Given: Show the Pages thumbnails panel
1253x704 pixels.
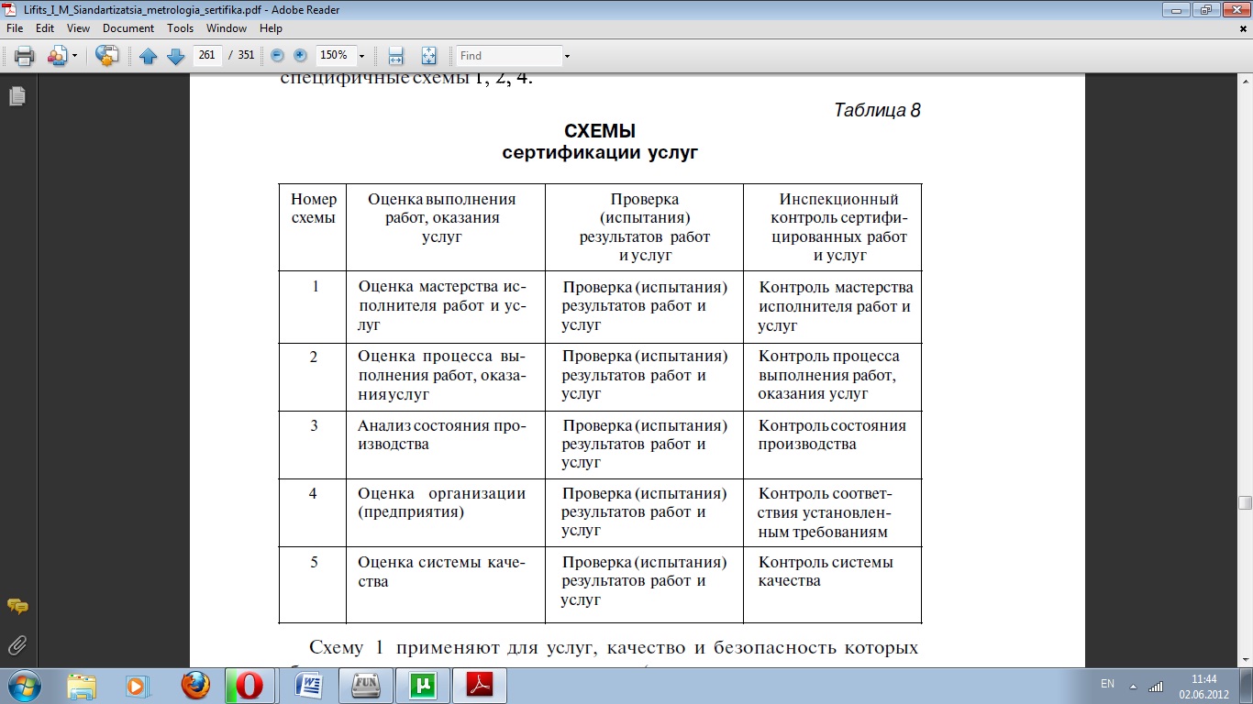Looking at the screenshot, I should point(17,95).
